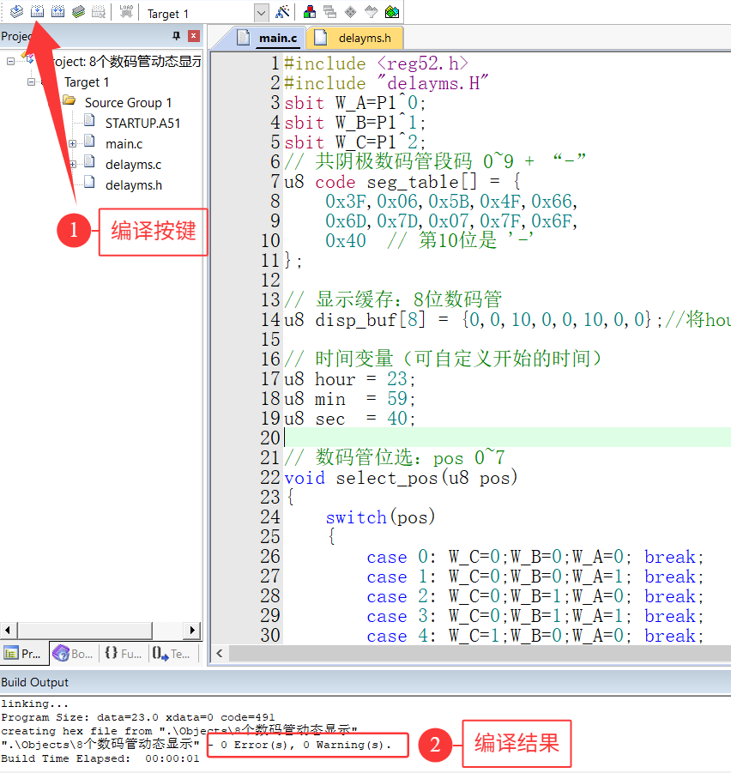Expand the delayms.c node in project tree
Screen dimensions: 731x773
[72, 165]
